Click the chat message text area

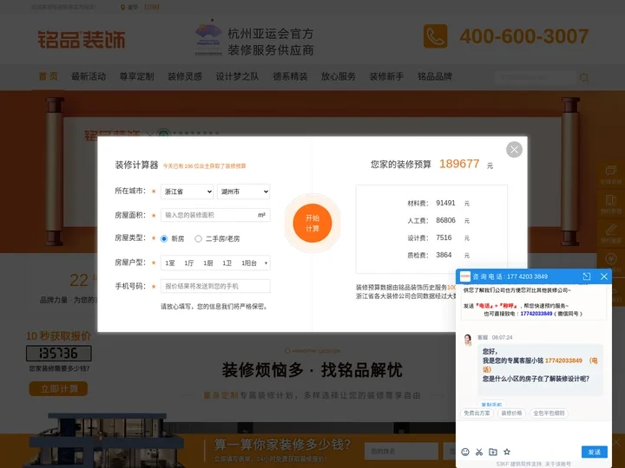[x=534, y=433]
